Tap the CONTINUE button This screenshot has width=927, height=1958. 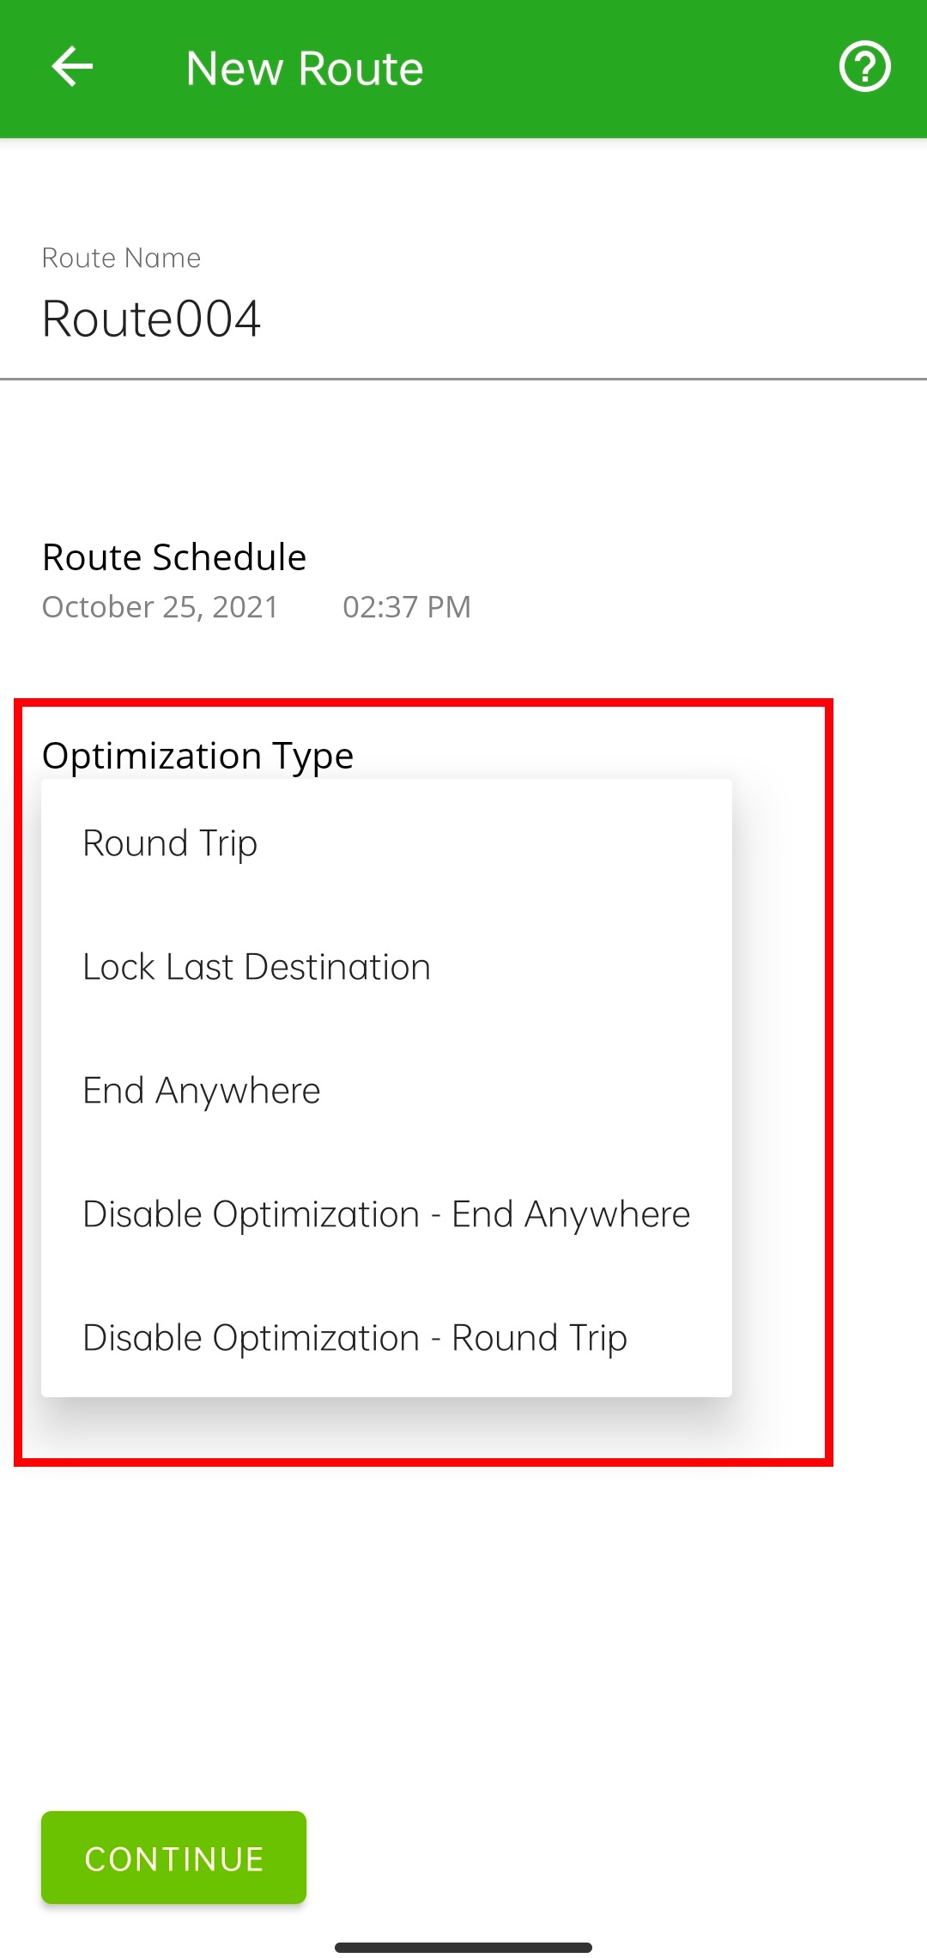click(173, 1858)
